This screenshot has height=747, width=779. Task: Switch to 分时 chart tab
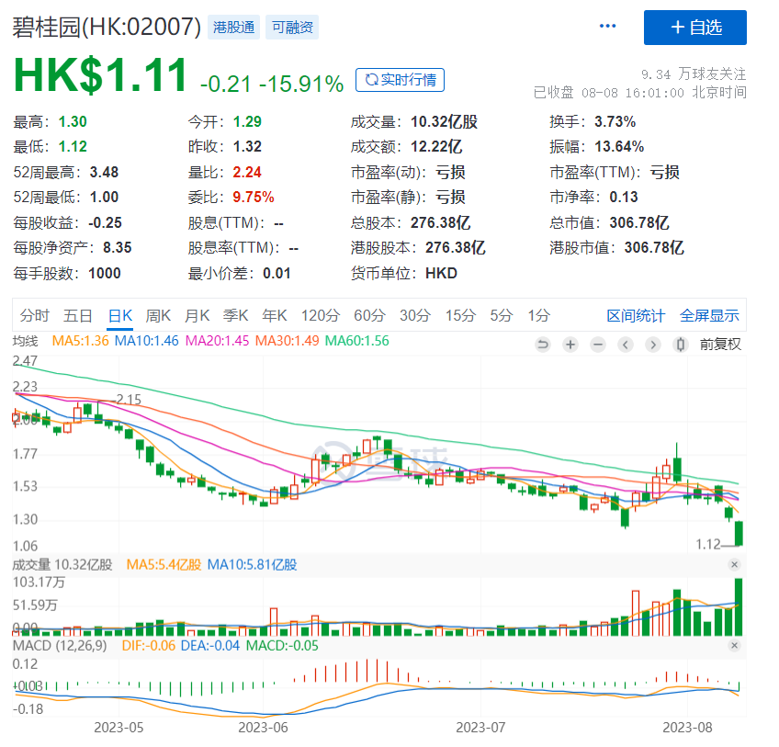(x=34, y=315)
